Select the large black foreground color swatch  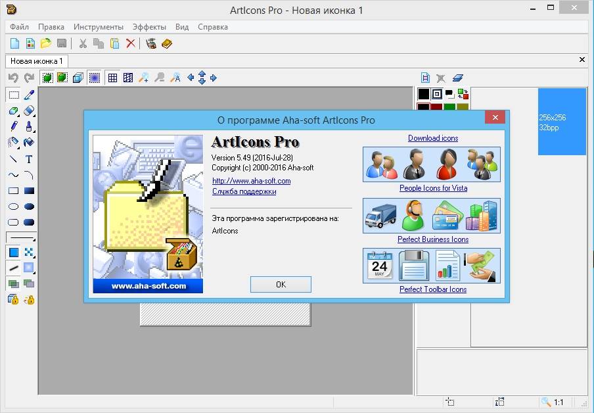coord(424,93)
